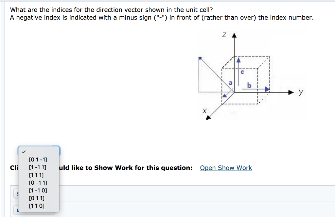Click the highlighted answer selection box
335x217 pixels.
pyautogui.click(x=39, y=151)
